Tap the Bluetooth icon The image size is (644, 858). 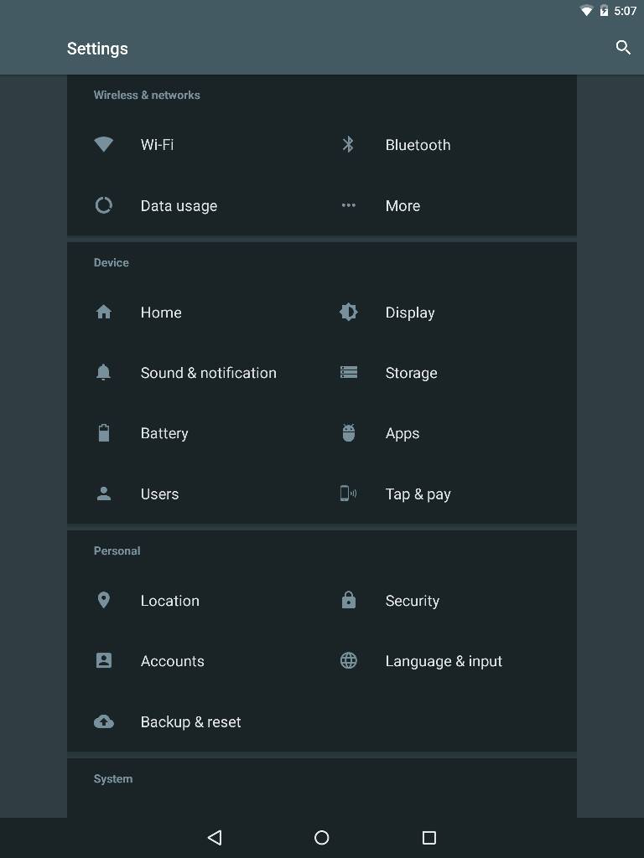pyautogui.click(x=349, y=144)
